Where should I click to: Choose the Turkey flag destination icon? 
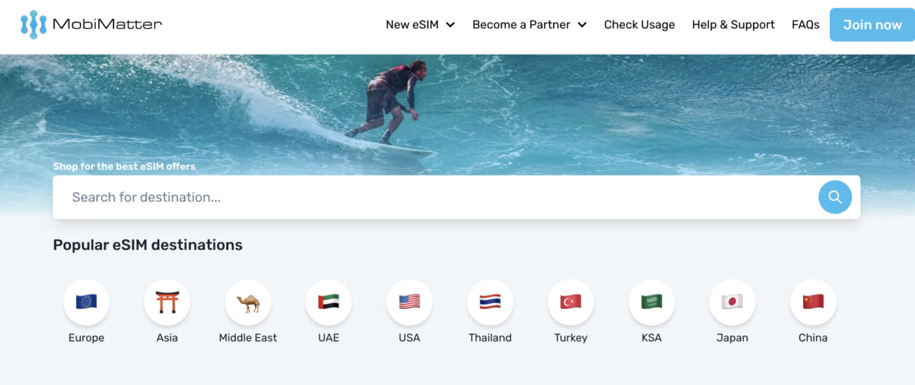(571, 302)
